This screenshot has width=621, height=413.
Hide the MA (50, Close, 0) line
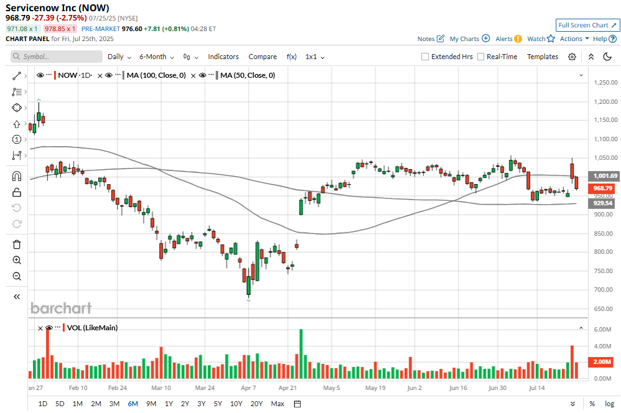click(x=203, y=75)
